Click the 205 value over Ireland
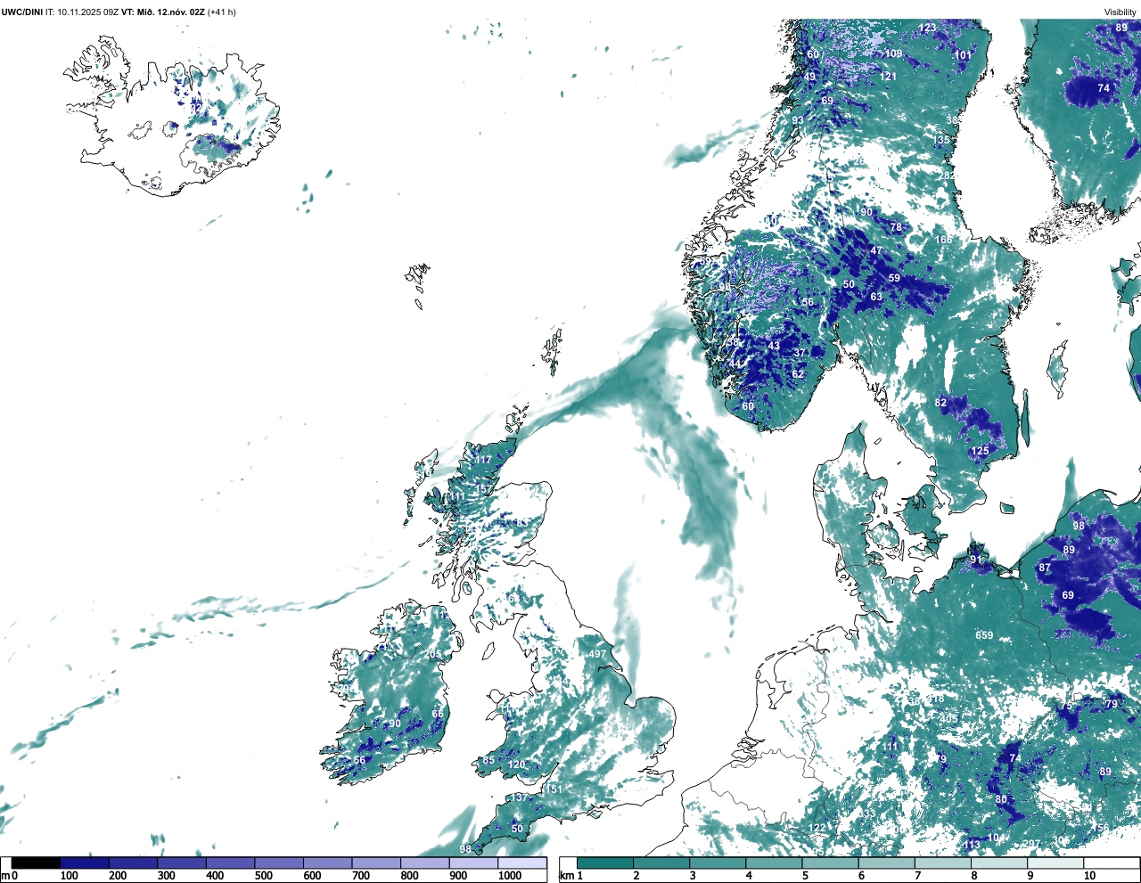Viewport: 1141px width, 883px height. pos(432,654)
